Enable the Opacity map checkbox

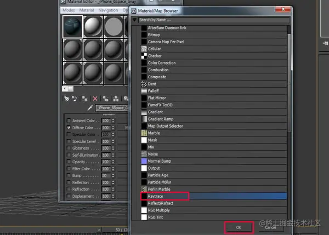pos(69,162)
